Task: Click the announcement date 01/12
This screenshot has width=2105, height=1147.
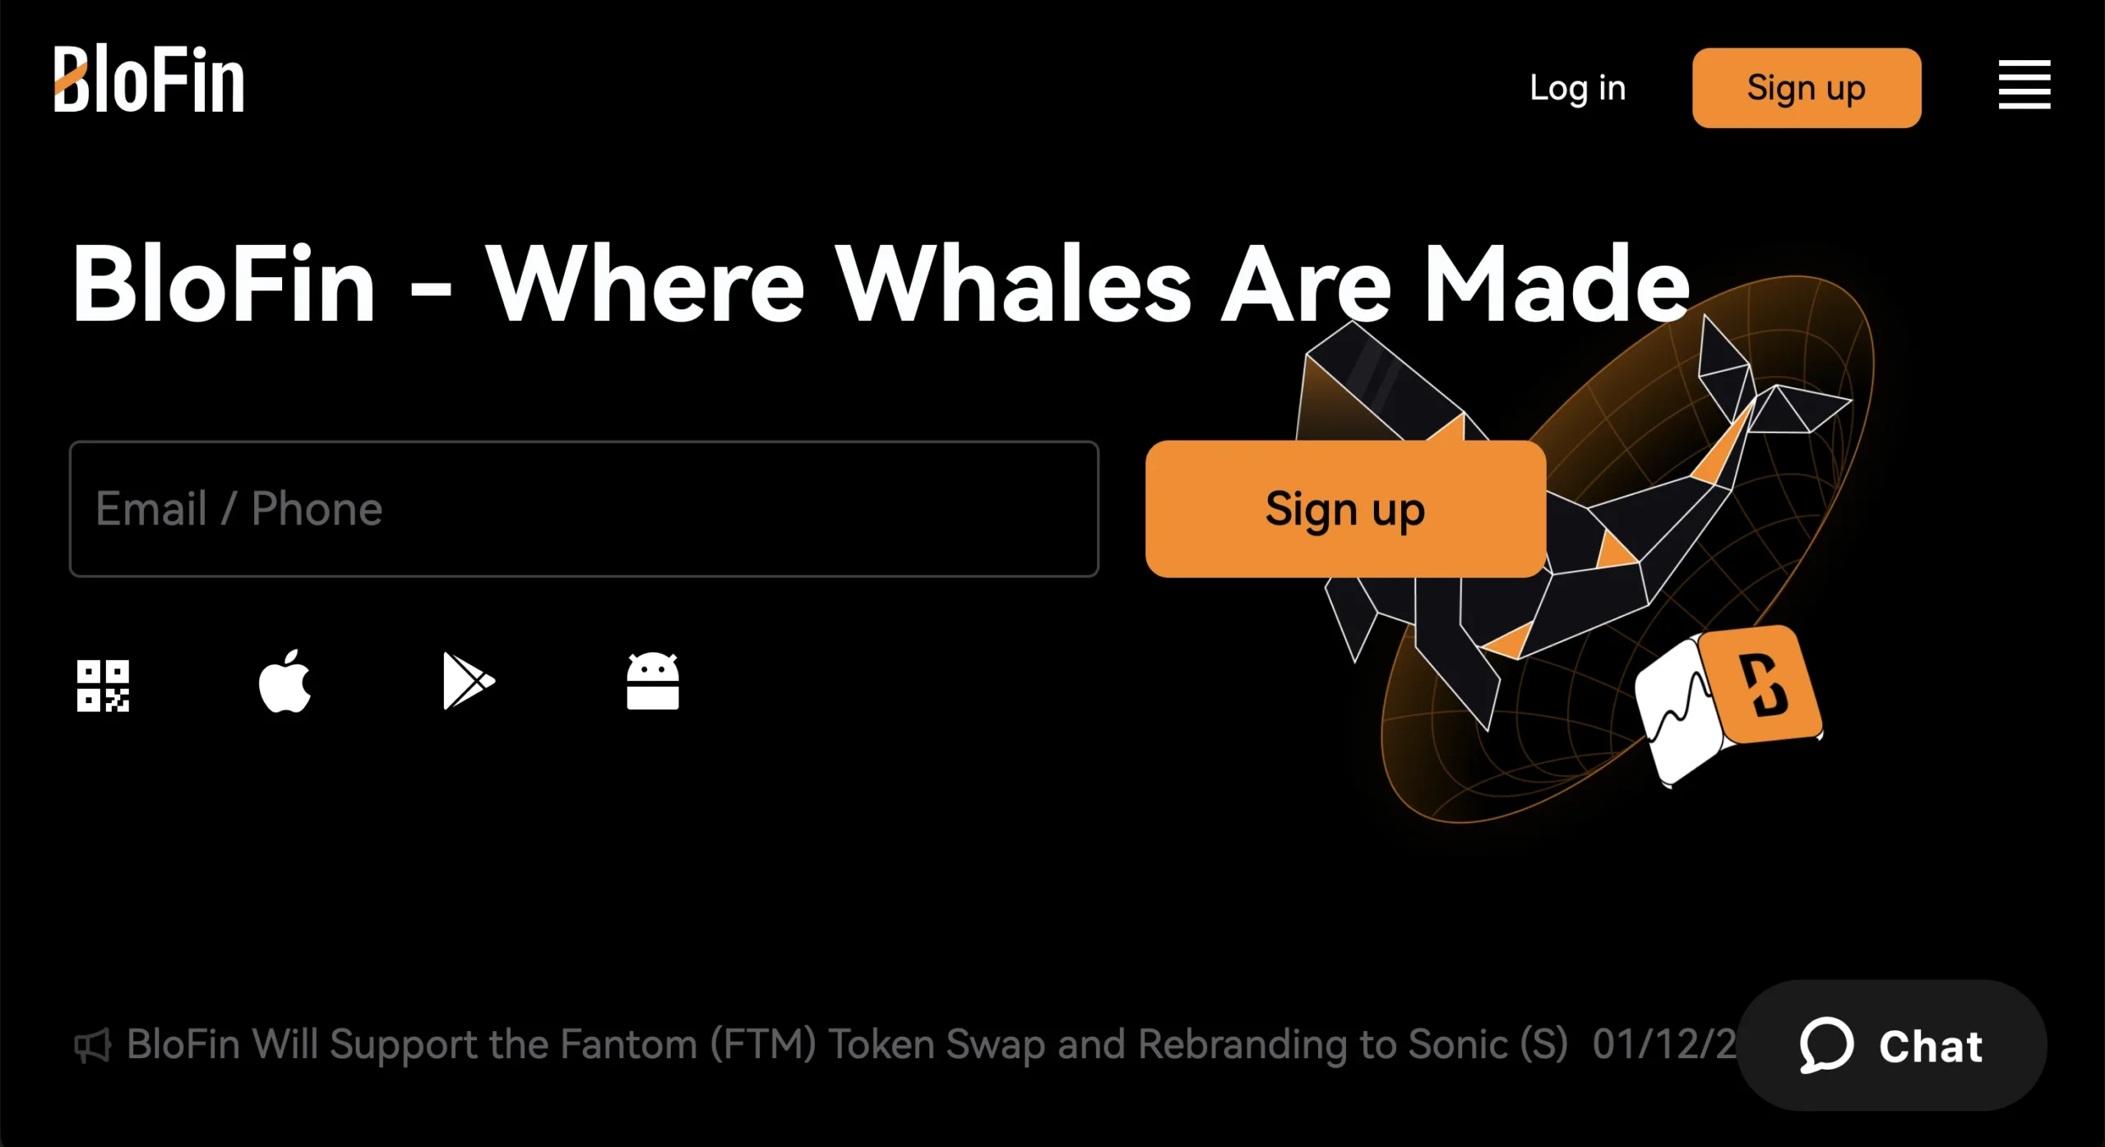Action: pyautogui.click(x=1661, y=1045)
